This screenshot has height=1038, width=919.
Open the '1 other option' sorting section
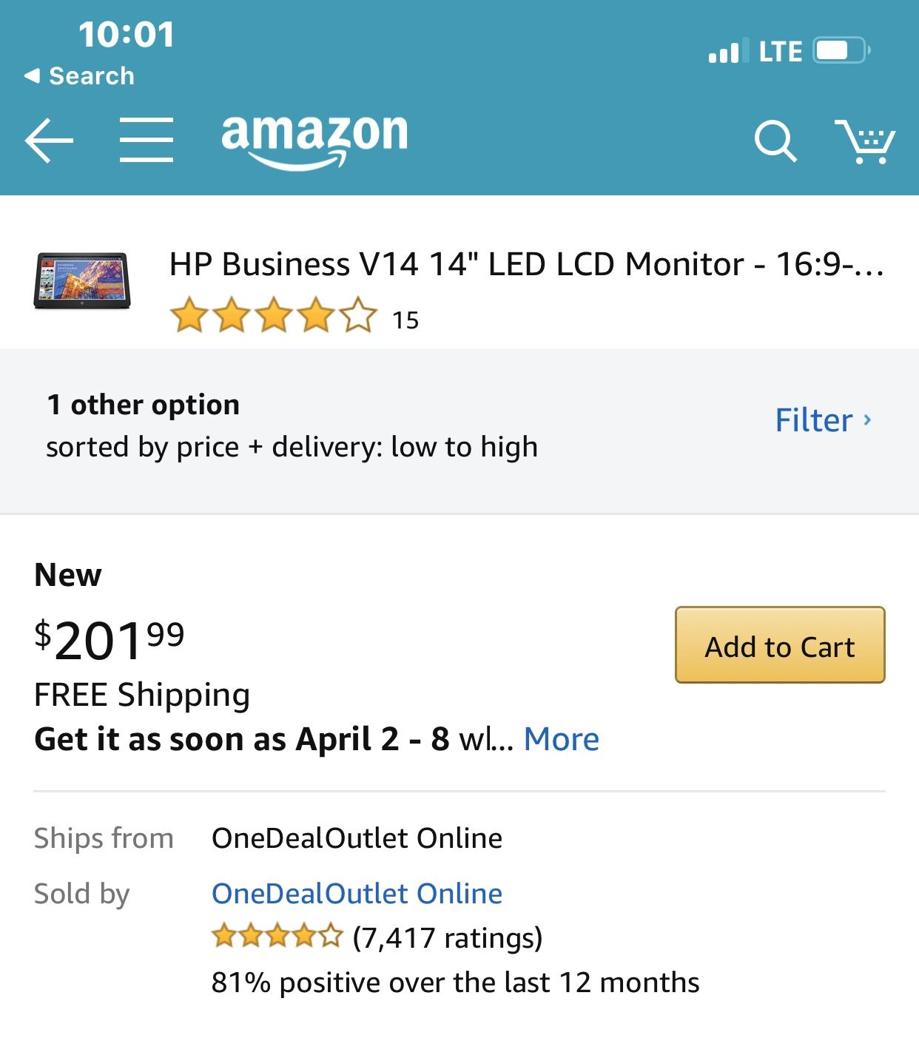pyautogui.click(x=143, y=404)
